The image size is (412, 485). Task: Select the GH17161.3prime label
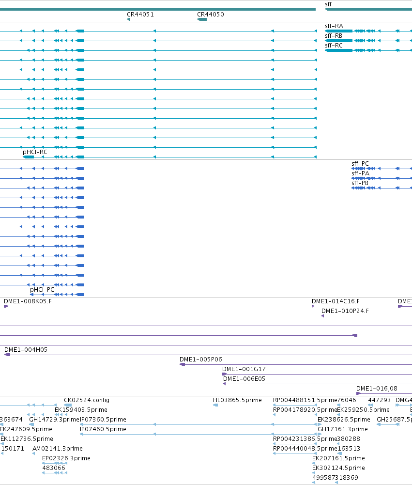[x=343, y=429]
